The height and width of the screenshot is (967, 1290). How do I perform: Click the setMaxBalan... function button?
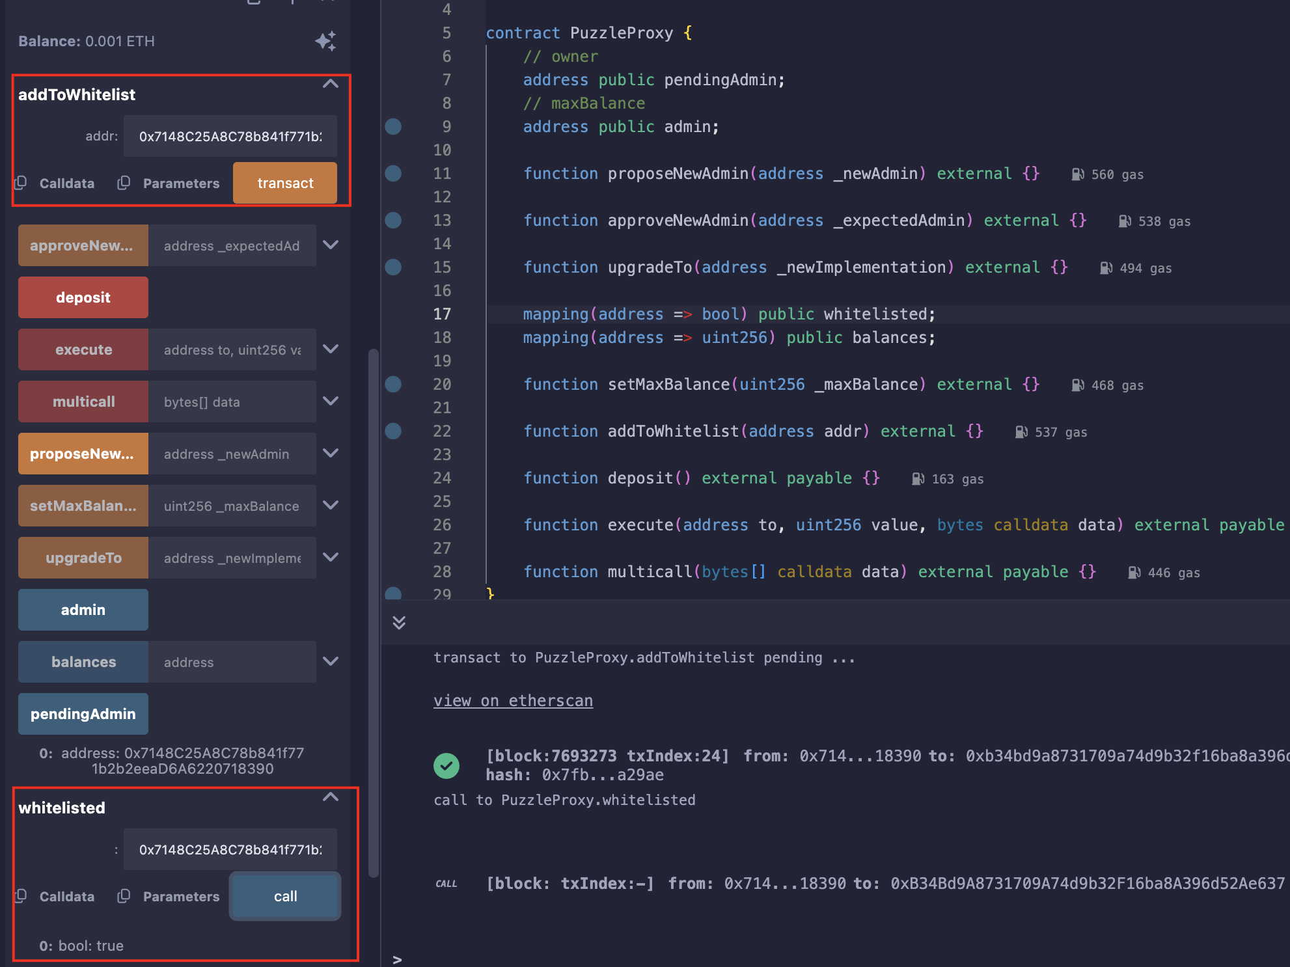pyautogui.click(x=83, y=506)
